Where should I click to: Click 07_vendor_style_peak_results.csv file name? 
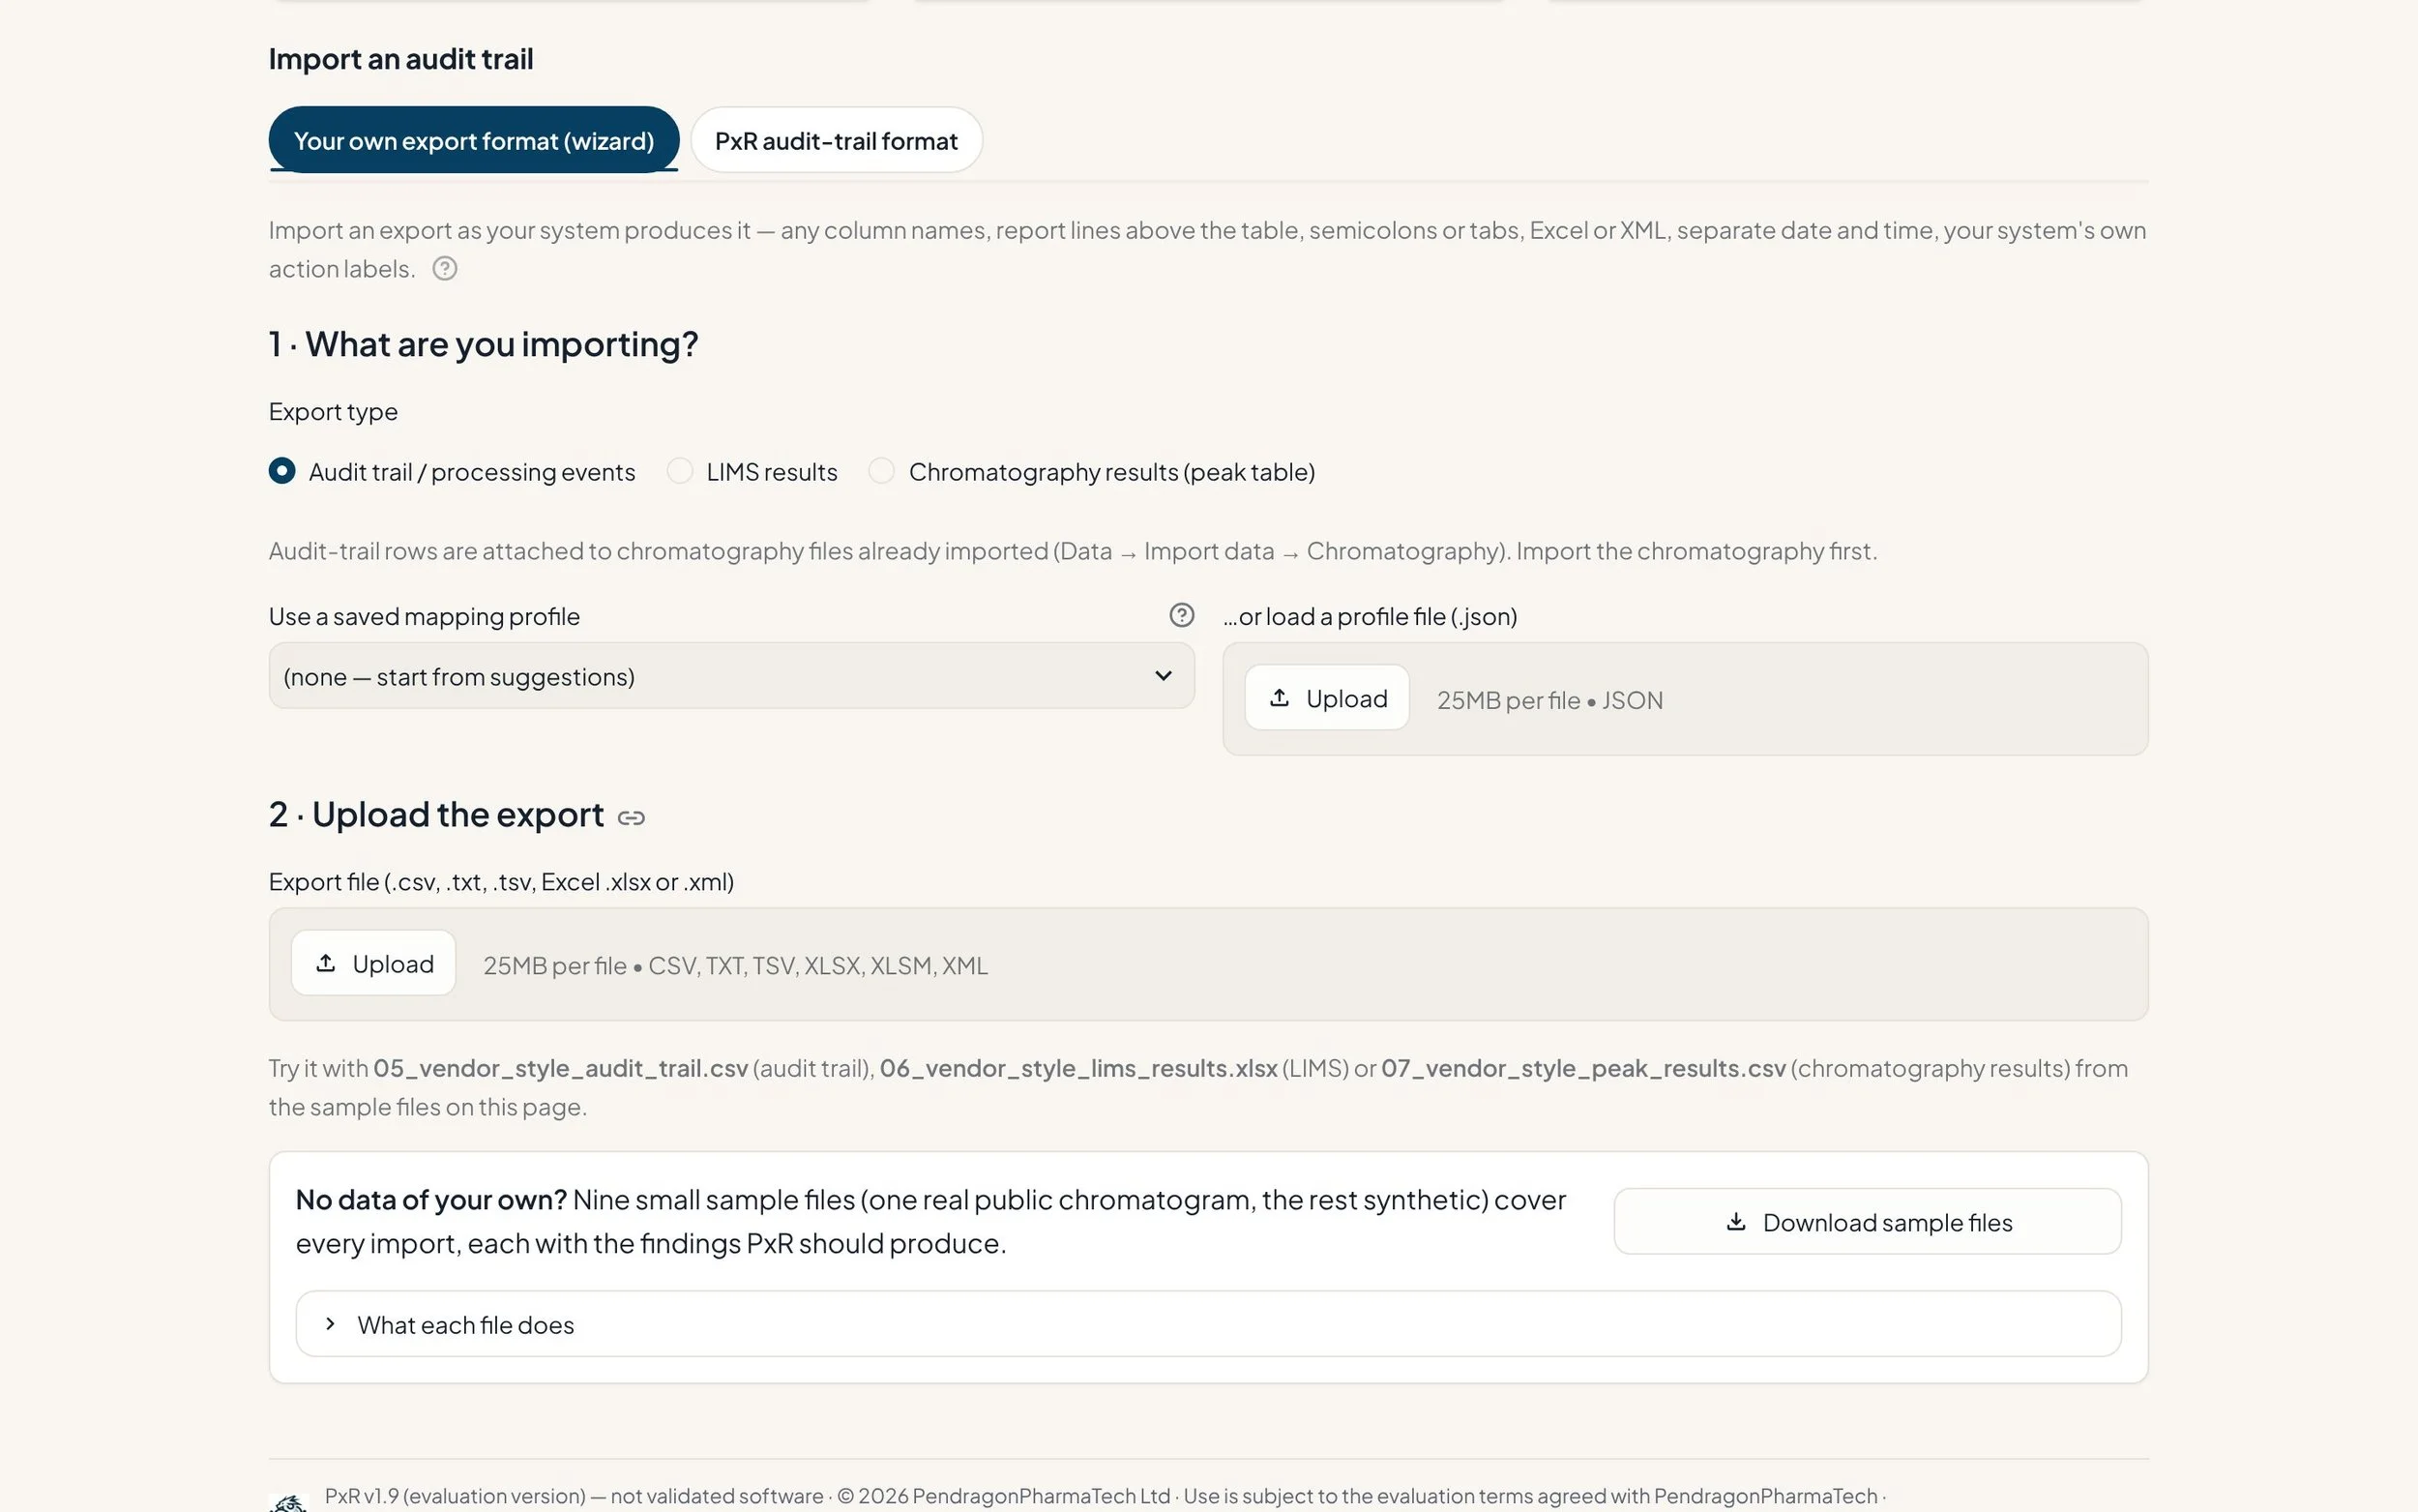[x=1582, y=1068]
